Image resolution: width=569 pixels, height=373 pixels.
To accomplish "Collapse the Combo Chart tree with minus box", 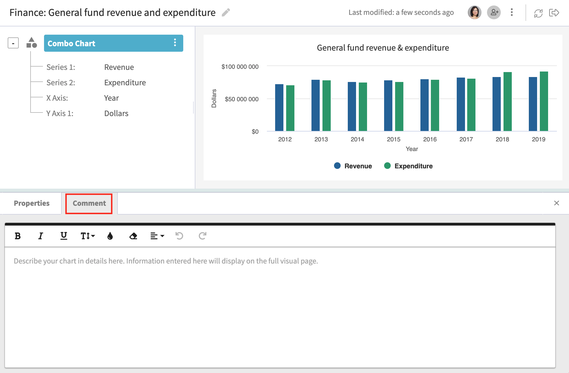I will point(13,43).
